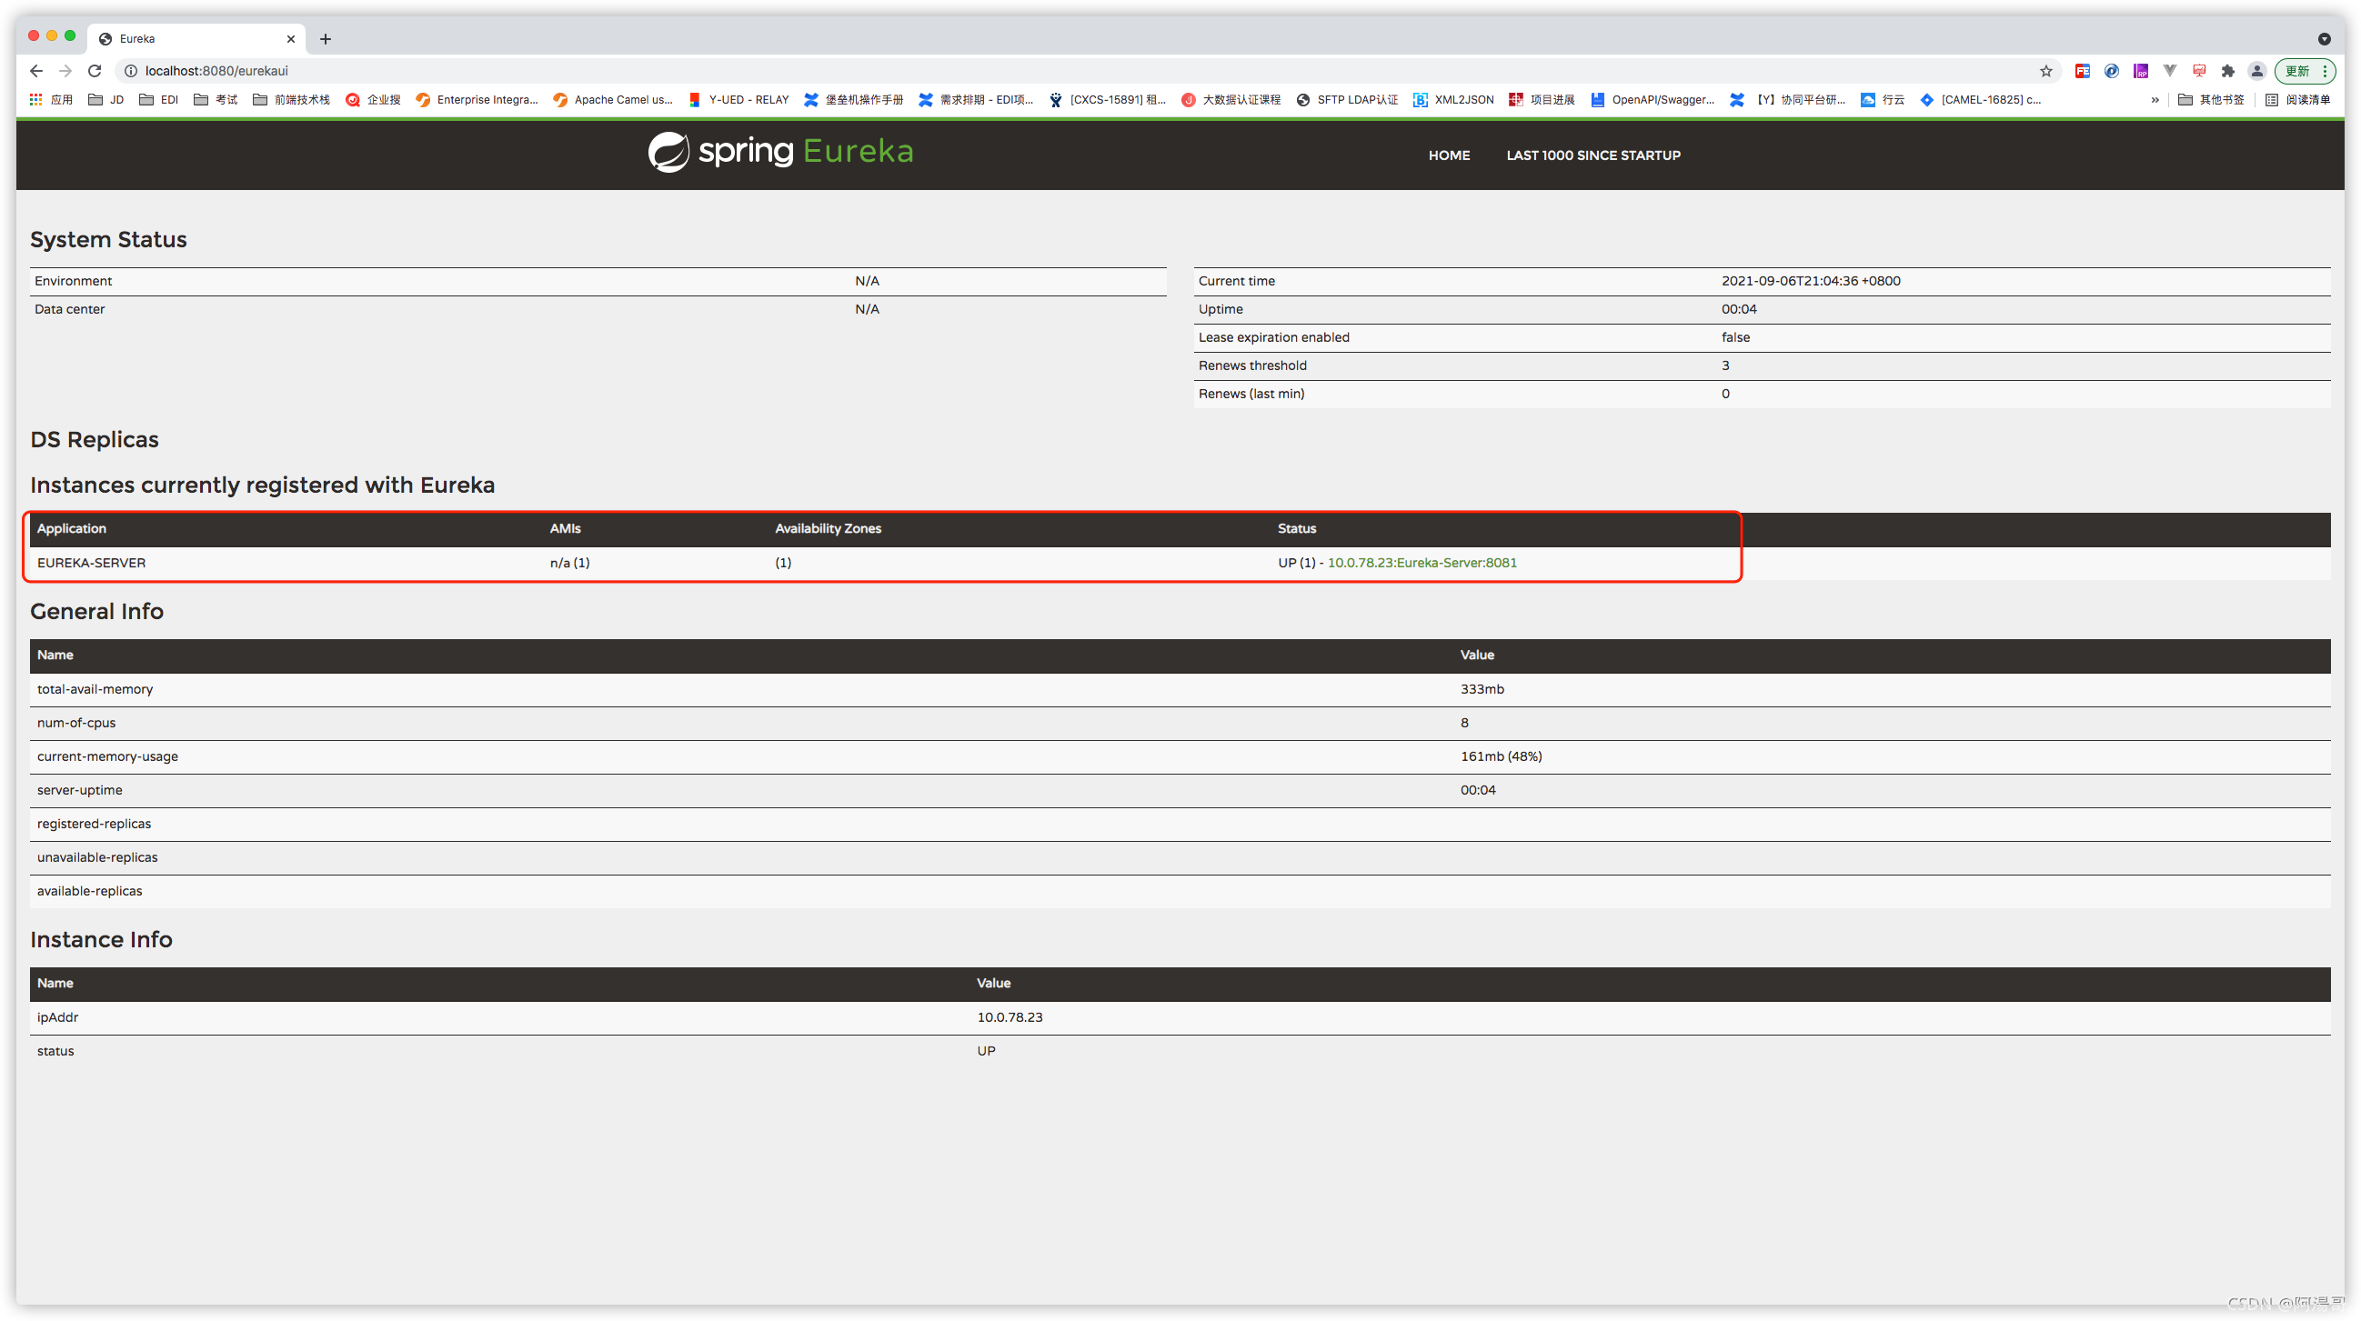The height and width of the screenshot is (1321, 2361).
Task: Go to HOME in Eureka navbar
Action: tap(1448, 155)
